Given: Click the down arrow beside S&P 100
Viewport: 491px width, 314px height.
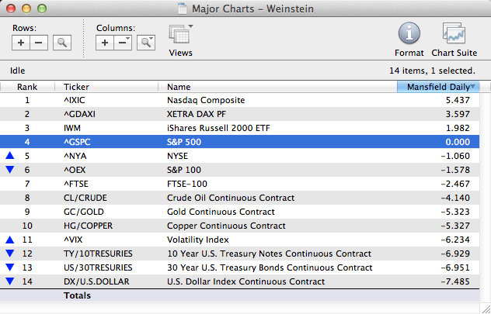Looking at the screenshot, I should (x=10, y=170).
